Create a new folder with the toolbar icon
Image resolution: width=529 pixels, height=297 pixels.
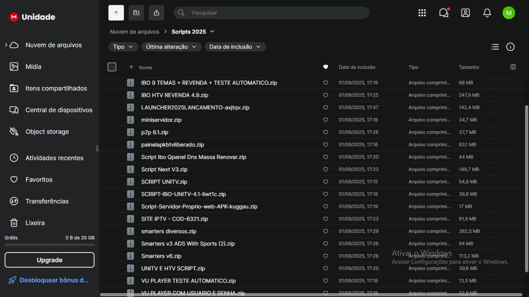pyautogui.click(x=136, y=13)
